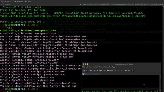Click the Paste icon in Pluma toolbar
The image size is (164, 92).
[x=126, y=71]
